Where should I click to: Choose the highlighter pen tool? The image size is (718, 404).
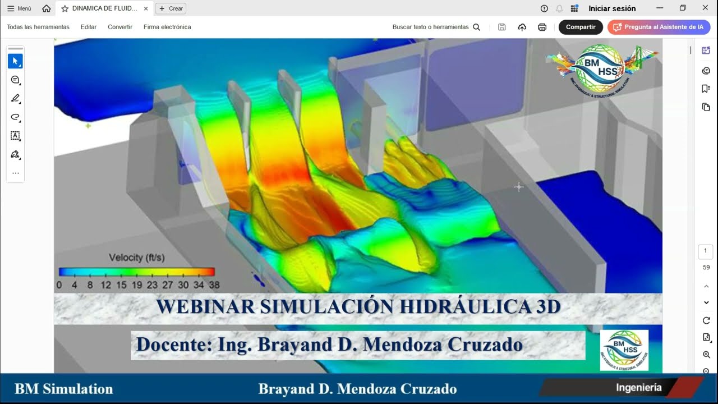15,98
